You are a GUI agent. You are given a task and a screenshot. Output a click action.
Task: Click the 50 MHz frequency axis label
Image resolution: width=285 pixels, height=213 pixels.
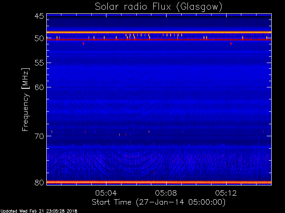39,39
